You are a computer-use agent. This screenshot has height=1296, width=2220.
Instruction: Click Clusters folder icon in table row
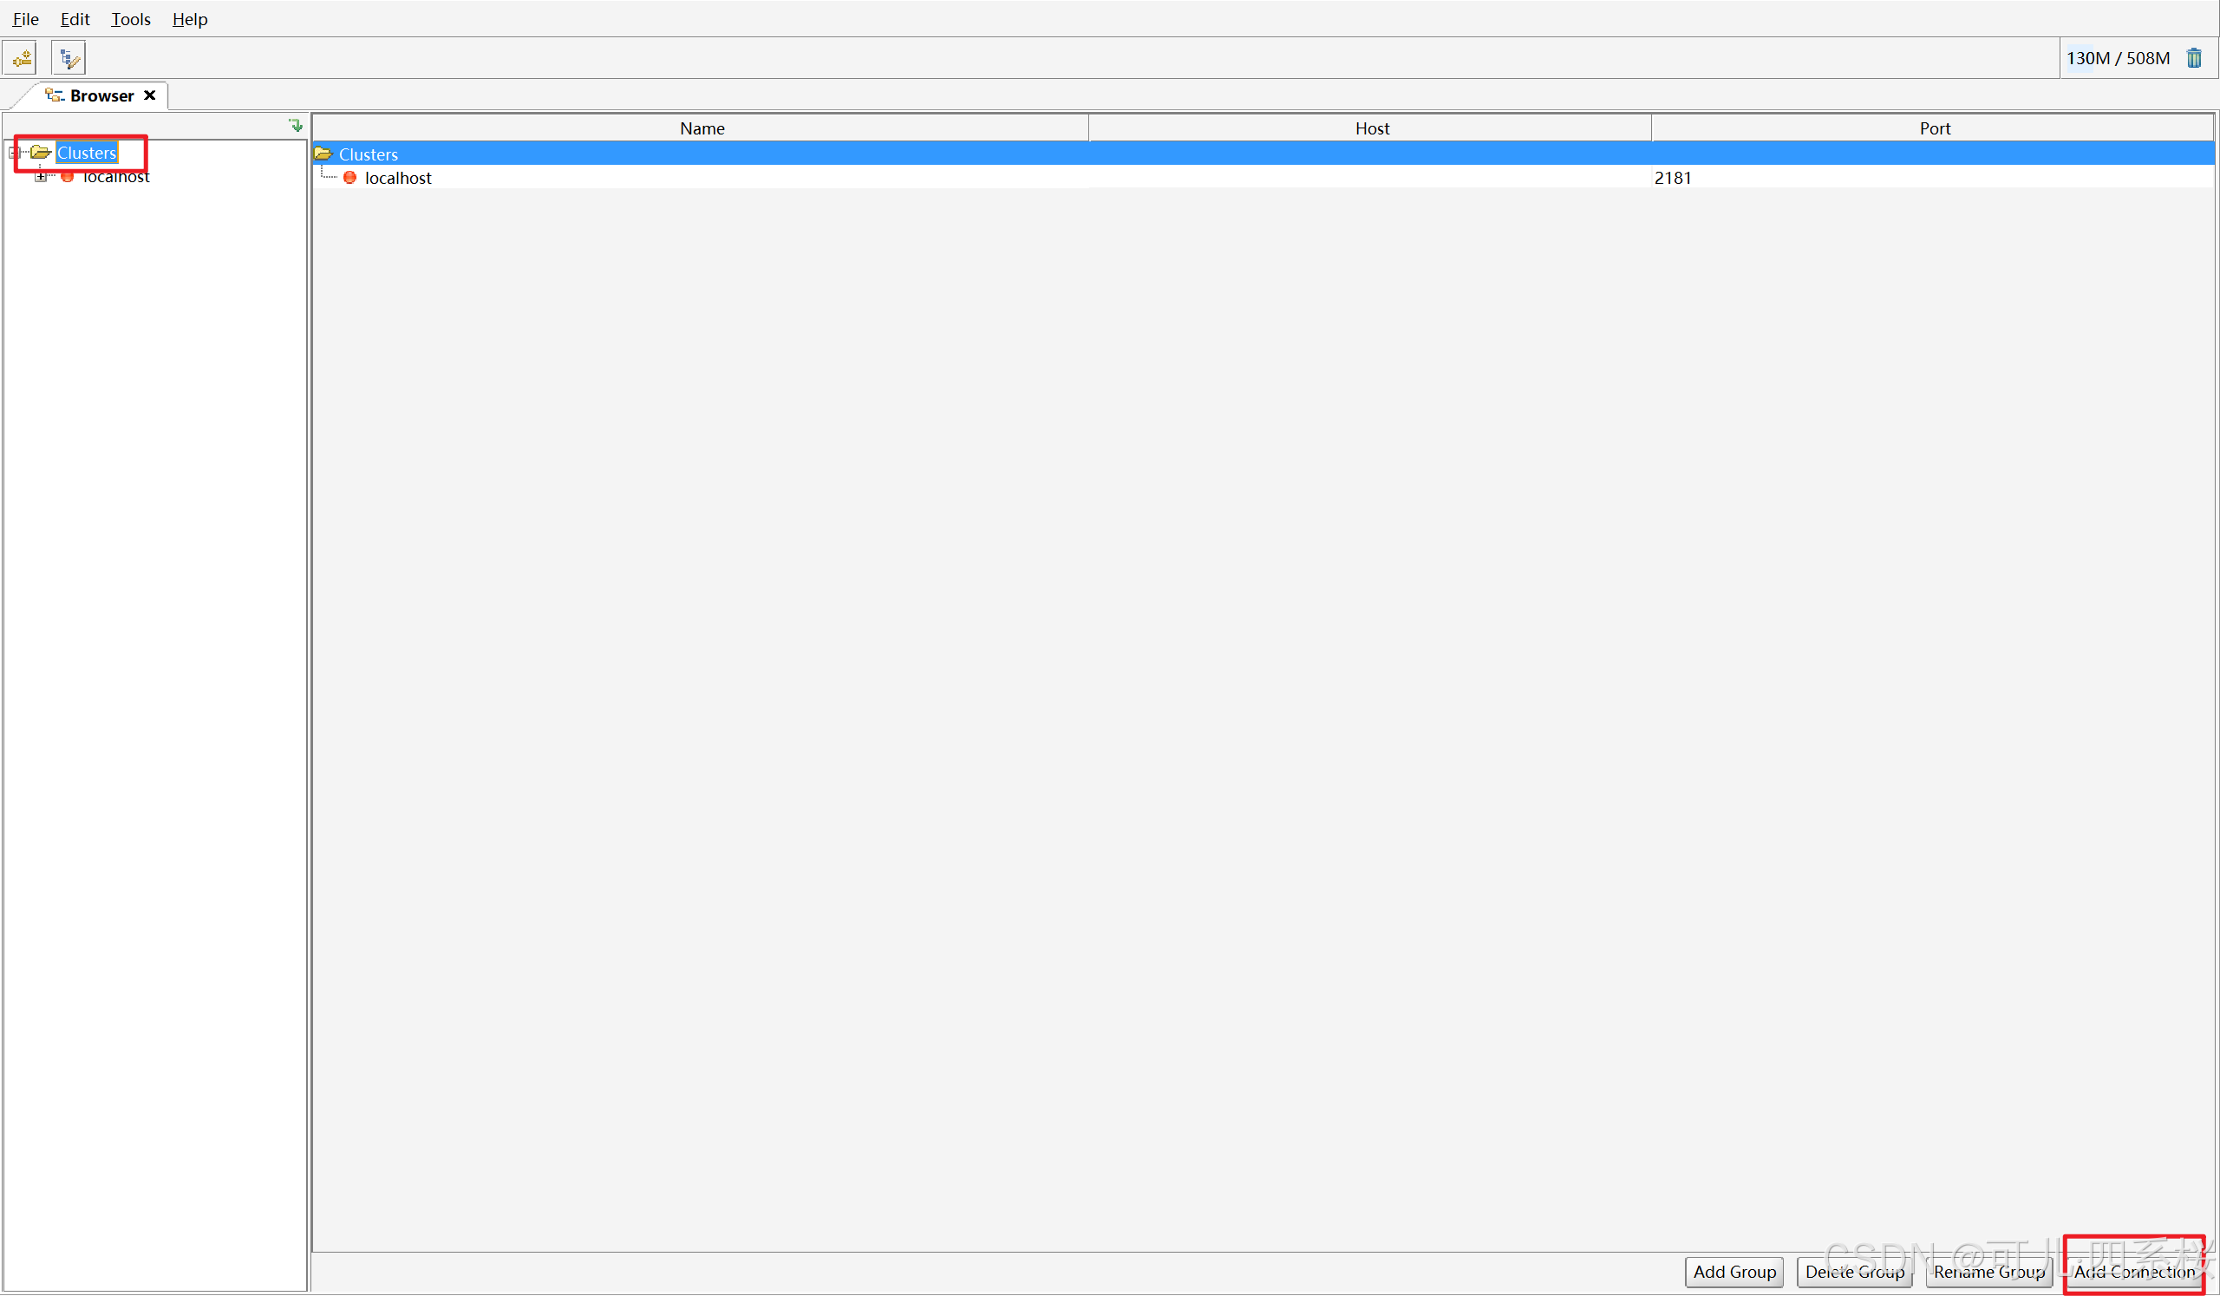point(323,154)
